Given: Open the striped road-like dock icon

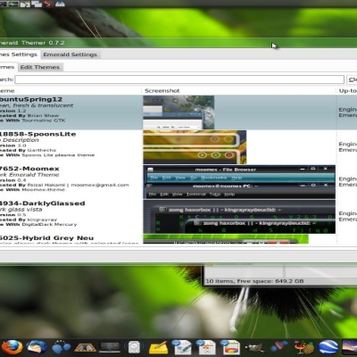Looking at the screenshot, I should pos(85,347).
